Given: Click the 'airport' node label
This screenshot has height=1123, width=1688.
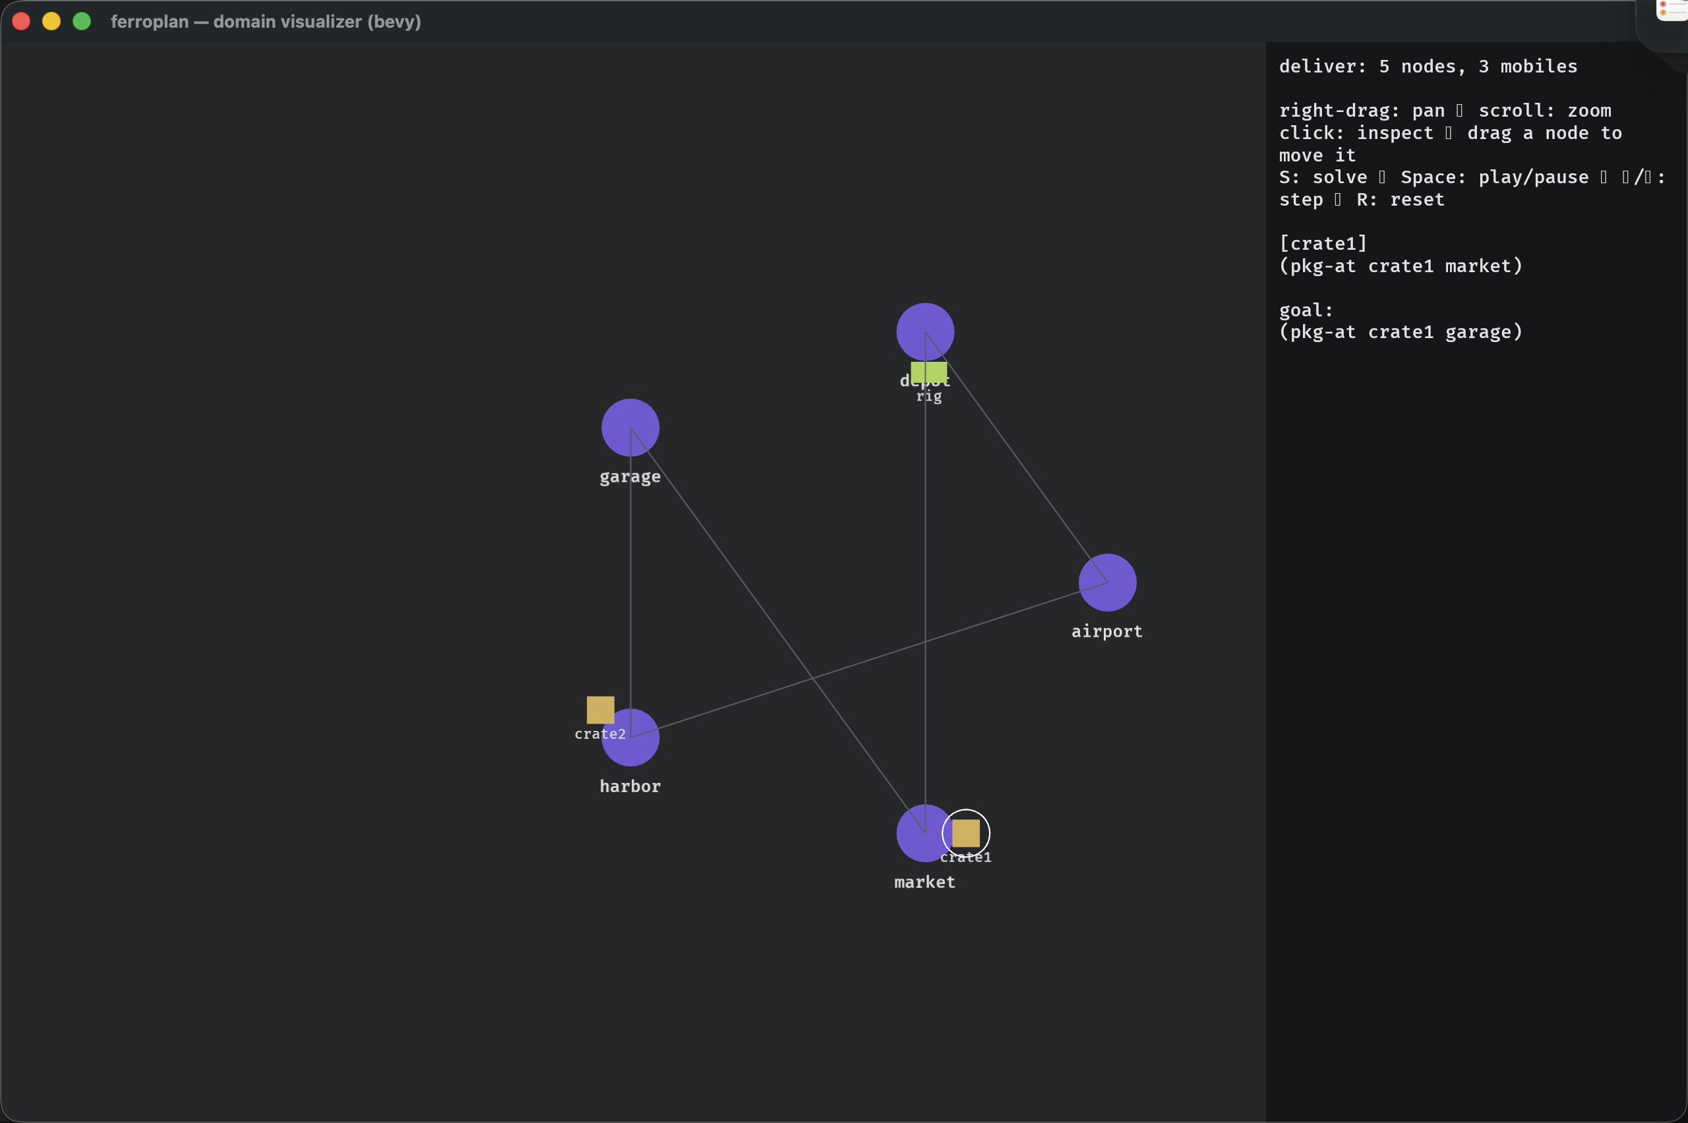Looking at the screenshot, I should (x=1107, y=631).
